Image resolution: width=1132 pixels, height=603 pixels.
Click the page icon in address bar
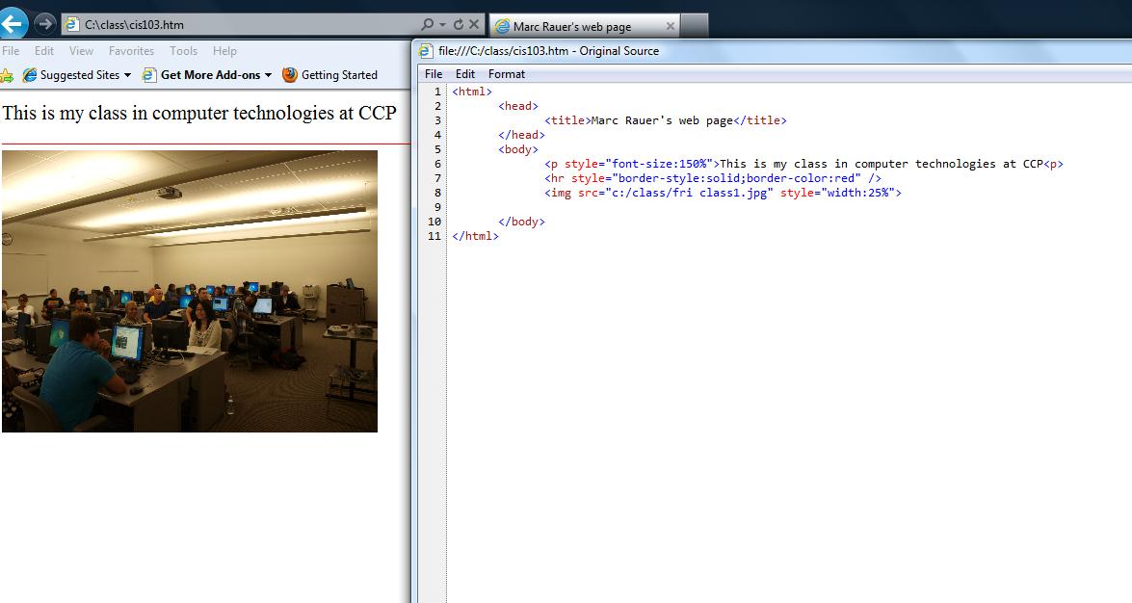point(72,24)
